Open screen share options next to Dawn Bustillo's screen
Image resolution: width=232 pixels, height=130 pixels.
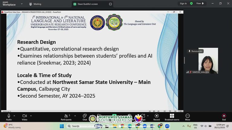tap(110, 4)
